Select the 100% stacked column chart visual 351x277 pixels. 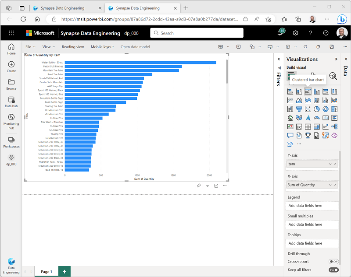click(334, 91)
